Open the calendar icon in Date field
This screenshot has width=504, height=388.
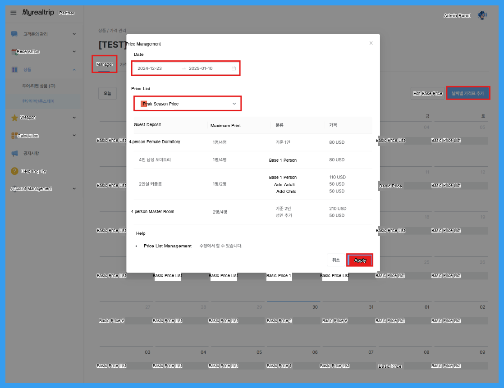click(x=234, y=68)
